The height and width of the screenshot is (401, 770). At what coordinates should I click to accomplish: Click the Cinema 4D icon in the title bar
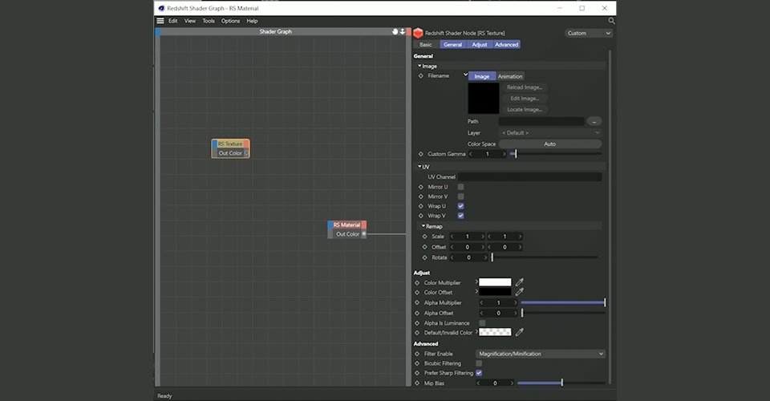pos(161,8)
